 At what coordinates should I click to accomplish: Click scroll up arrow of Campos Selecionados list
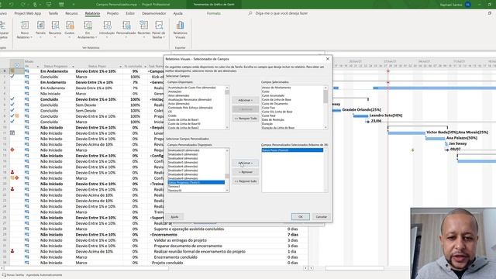coord(325,88)
